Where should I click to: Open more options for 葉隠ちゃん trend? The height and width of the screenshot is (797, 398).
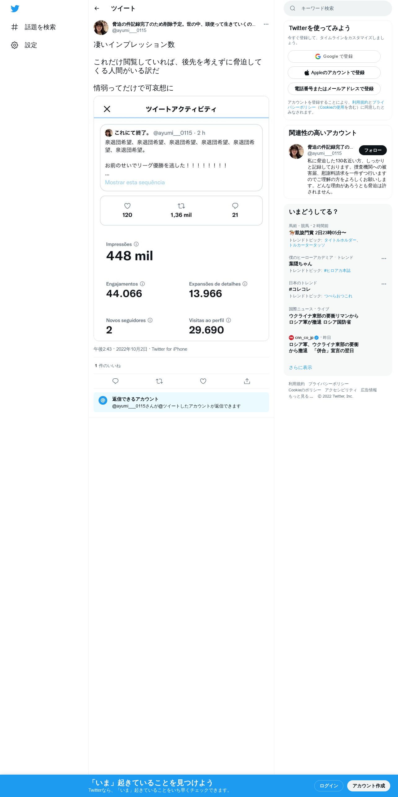(384, 258)
